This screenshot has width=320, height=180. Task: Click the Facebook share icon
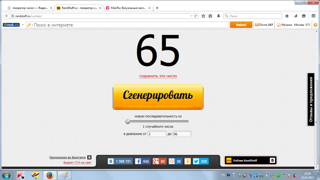138,161
